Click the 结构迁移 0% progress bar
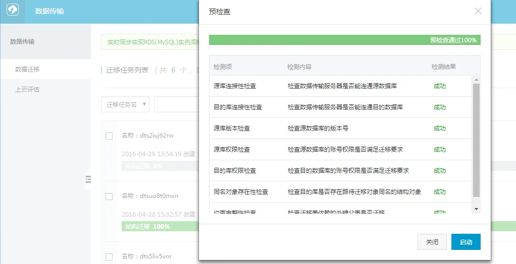516x264 pixels. (160, 166)
